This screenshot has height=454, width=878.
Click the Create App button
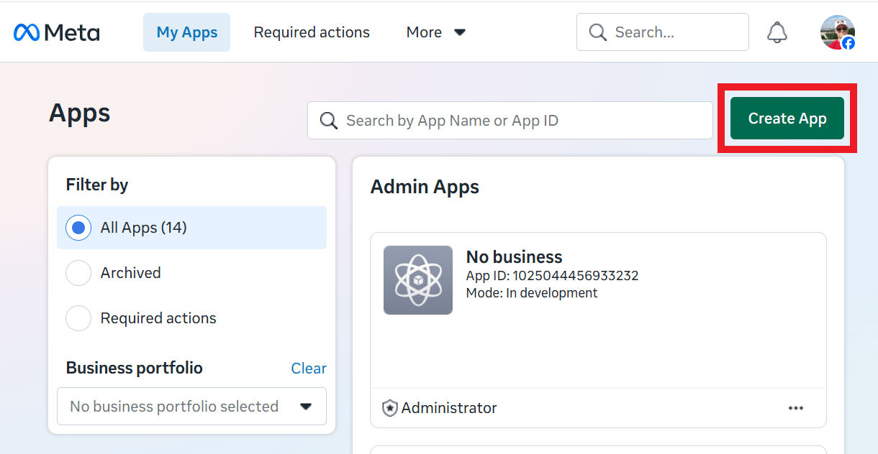click(x=787, y=119)
